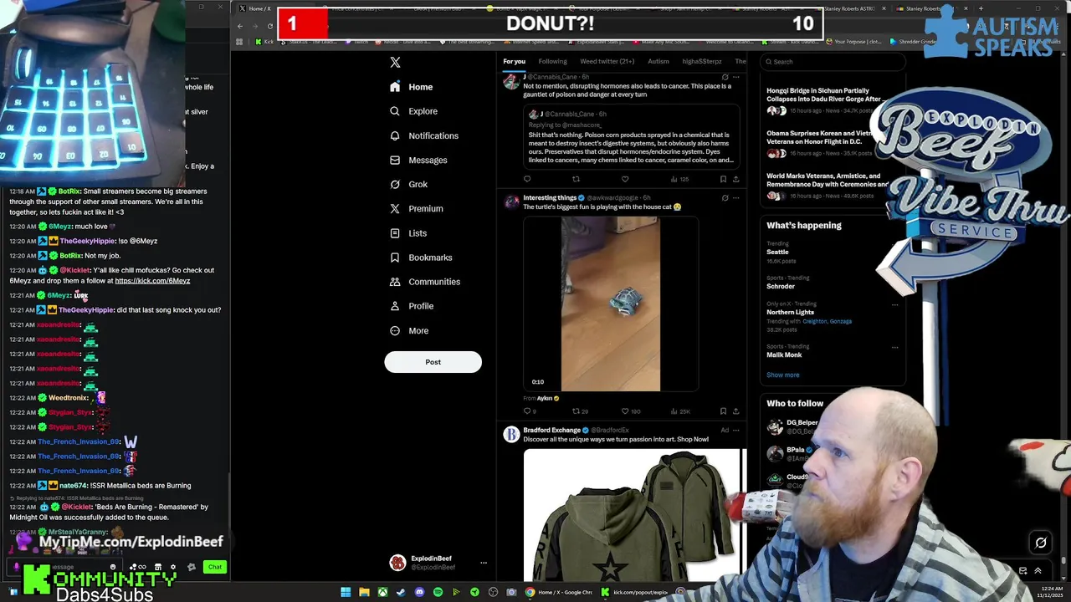1071x602 pixels.
Task: Click Show more under What's happening
Action: pos(783,375)
